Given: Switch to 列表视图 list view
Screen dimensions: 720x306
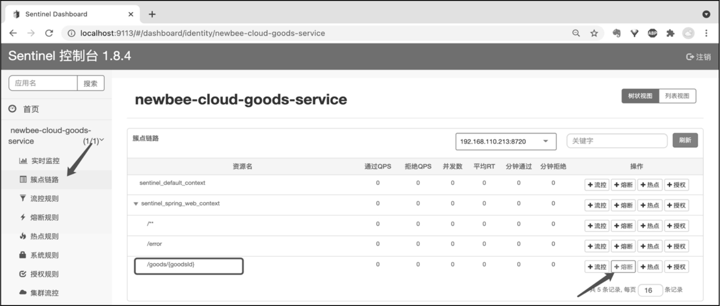Looking at the screenshot, I should click(x=677, y=96).
